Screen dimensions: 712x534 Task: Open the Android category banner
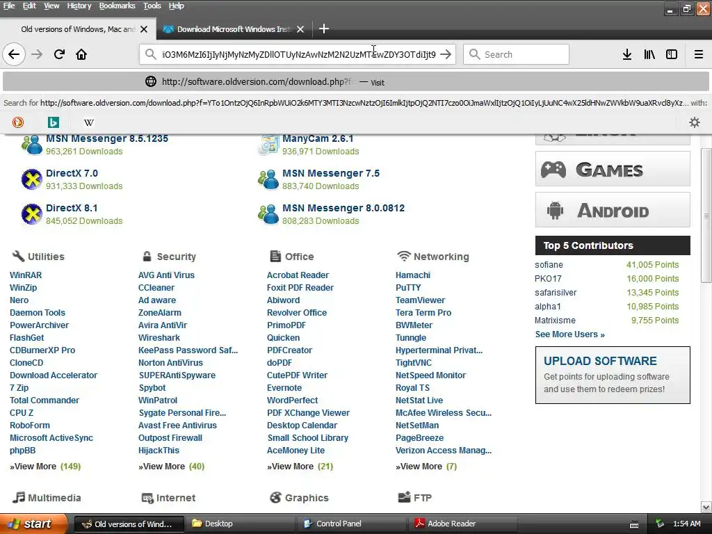613,210
